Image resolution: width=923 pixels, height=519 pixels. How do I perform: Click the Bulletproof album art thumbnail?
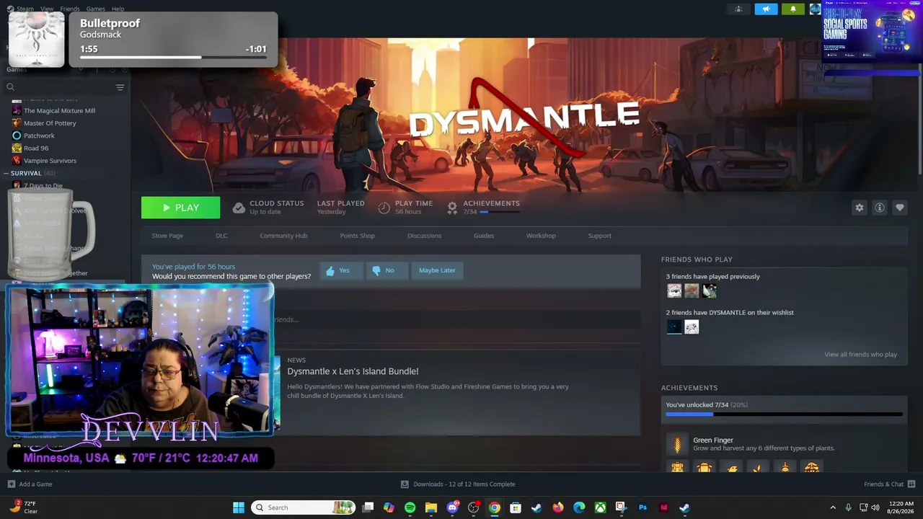[36, 40]
